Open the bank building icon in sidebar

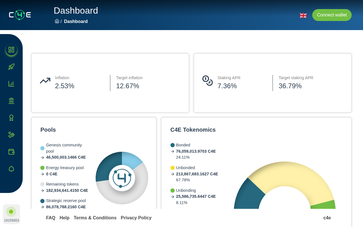click(11, 101)
